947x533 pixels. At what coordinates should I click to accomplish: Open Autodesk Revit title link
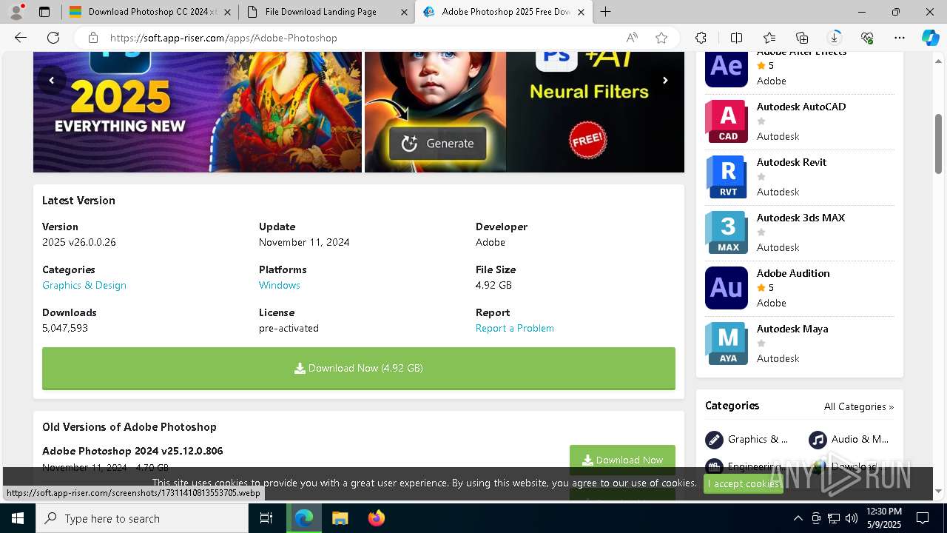click(x=792, y=162)
